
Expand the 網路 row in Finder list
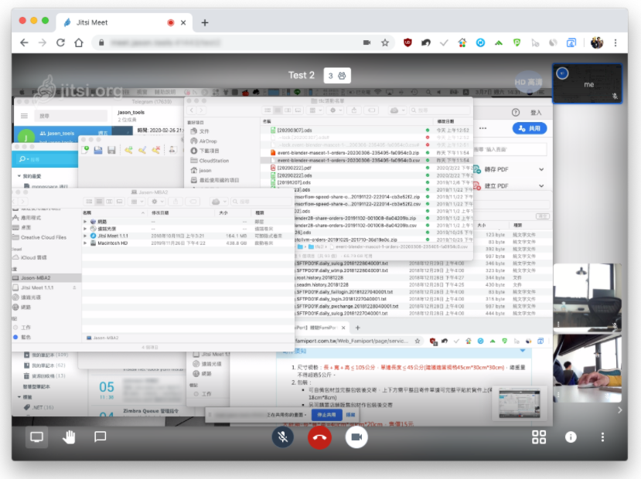85,221
